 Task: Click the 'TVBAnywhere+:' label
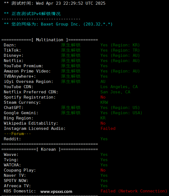pos(20,76)
